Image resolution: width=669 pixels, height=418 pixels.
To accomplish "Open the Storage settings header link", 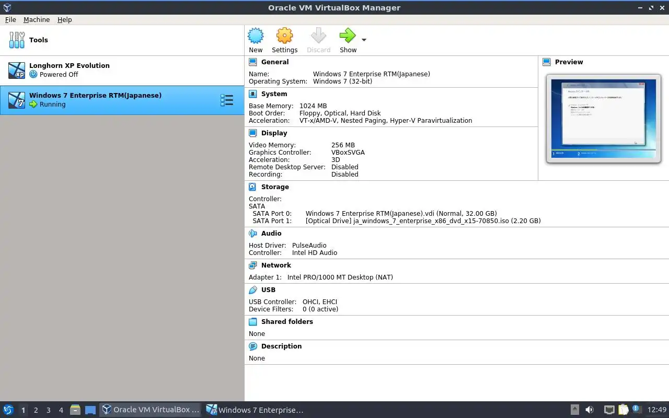I will click(275, 187).
